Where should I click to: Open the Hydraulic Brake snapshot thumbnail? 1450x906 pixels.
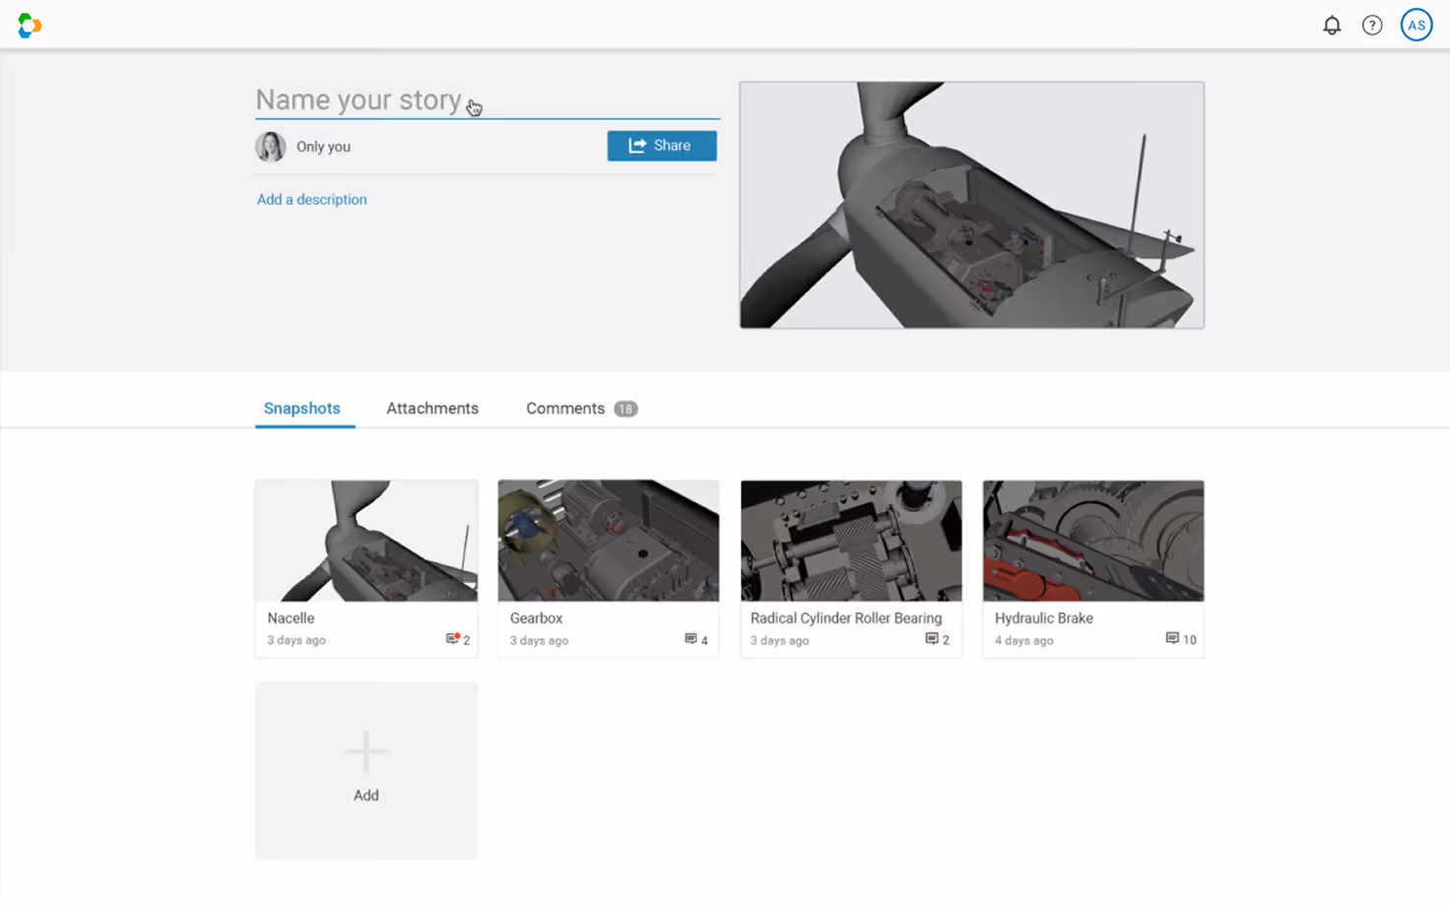click(x=1093, y=541)
